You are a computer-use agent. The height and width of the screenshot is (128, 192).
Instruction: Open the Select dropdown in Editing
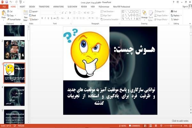tap(175, 20)
